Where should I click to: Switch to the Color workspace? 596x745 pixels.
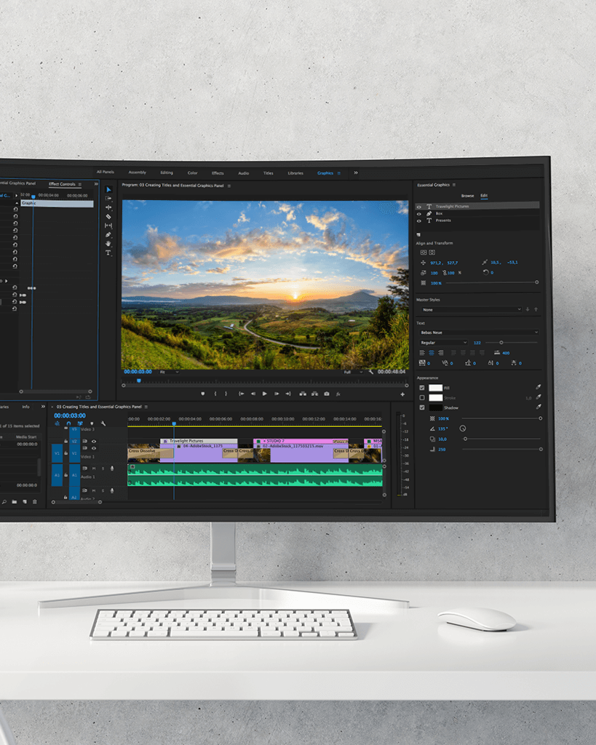pos(192,173)
